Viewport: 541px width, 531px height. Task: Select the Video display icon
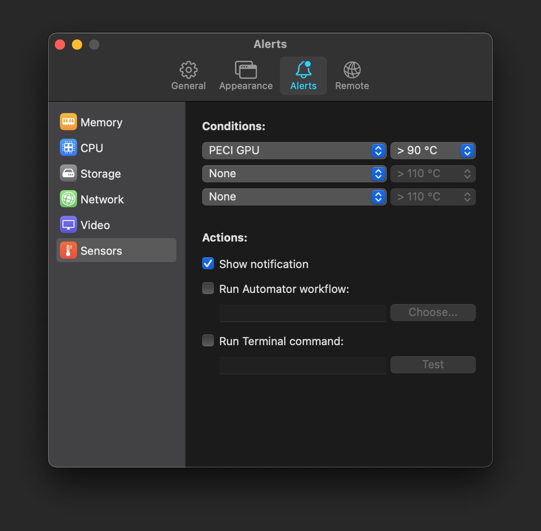coord(68,224)
